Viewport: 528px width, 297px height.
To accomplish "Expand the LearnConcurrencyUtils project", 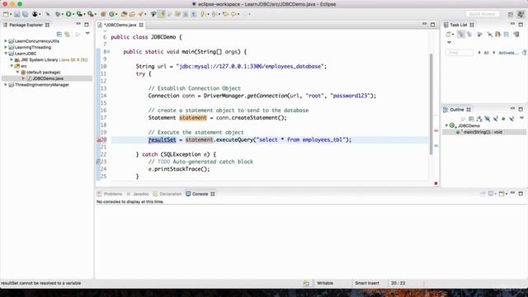I will point(6,41).
